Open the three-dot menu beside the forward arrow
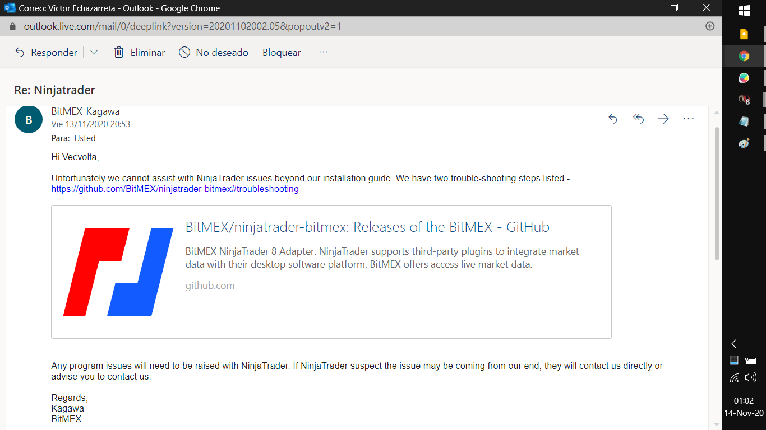The height and width of the screenshot is (430, 766). click(x=689, y=119)
